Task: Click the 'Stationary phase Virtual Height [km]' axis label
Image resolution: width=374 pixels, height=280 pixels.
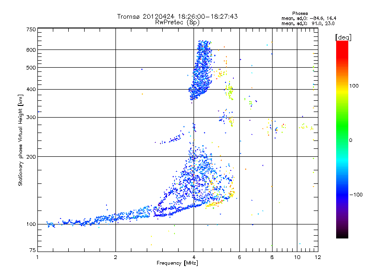Action: pyautogui.click(x=21, y=140)
